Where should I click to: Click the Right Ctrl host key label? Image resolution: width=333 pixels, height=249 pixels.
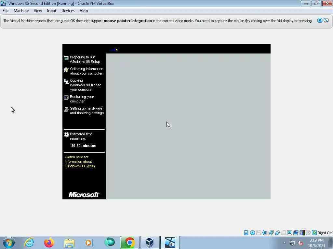point(325,233)
